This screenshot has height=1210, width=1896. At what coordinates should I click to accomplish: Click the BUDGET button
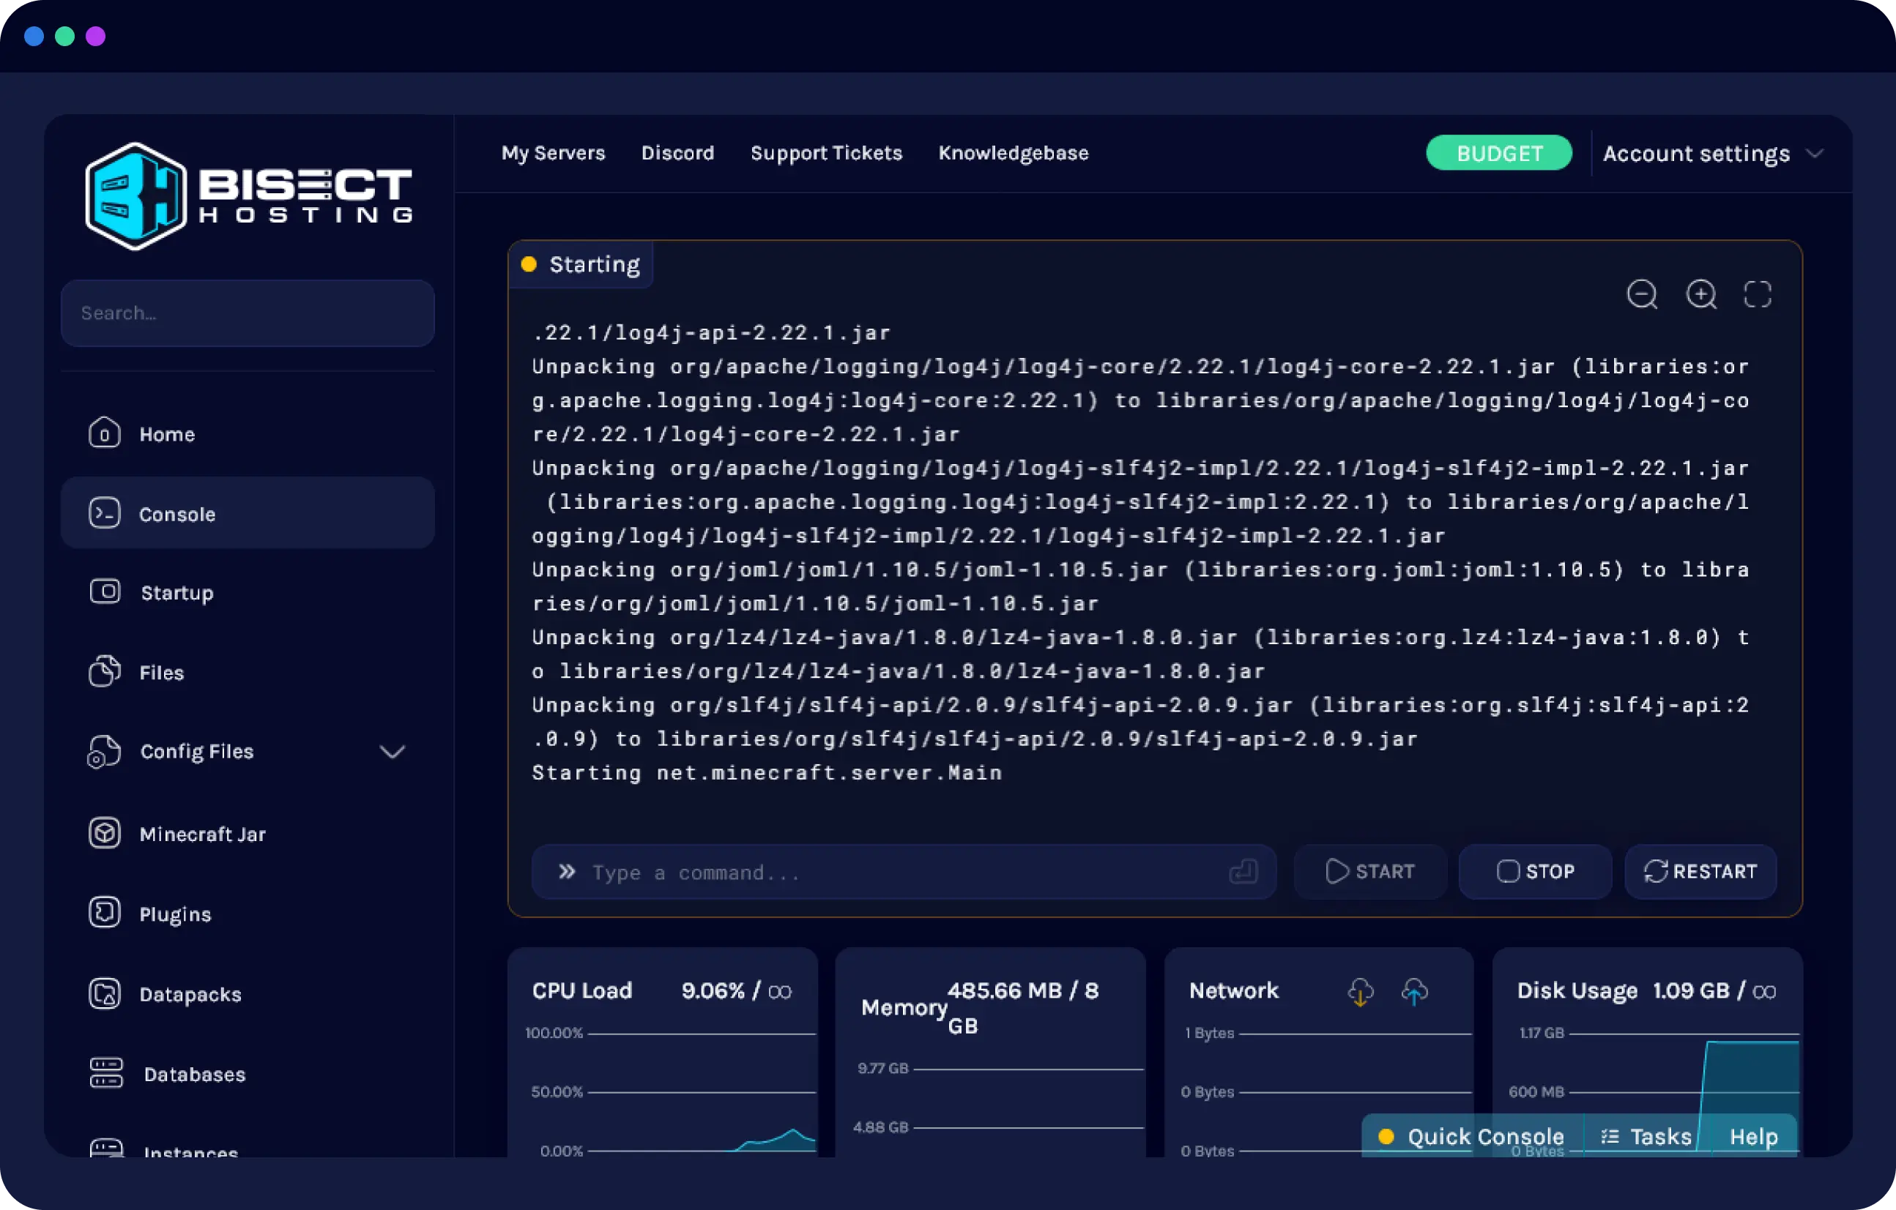click(1499, 152)
